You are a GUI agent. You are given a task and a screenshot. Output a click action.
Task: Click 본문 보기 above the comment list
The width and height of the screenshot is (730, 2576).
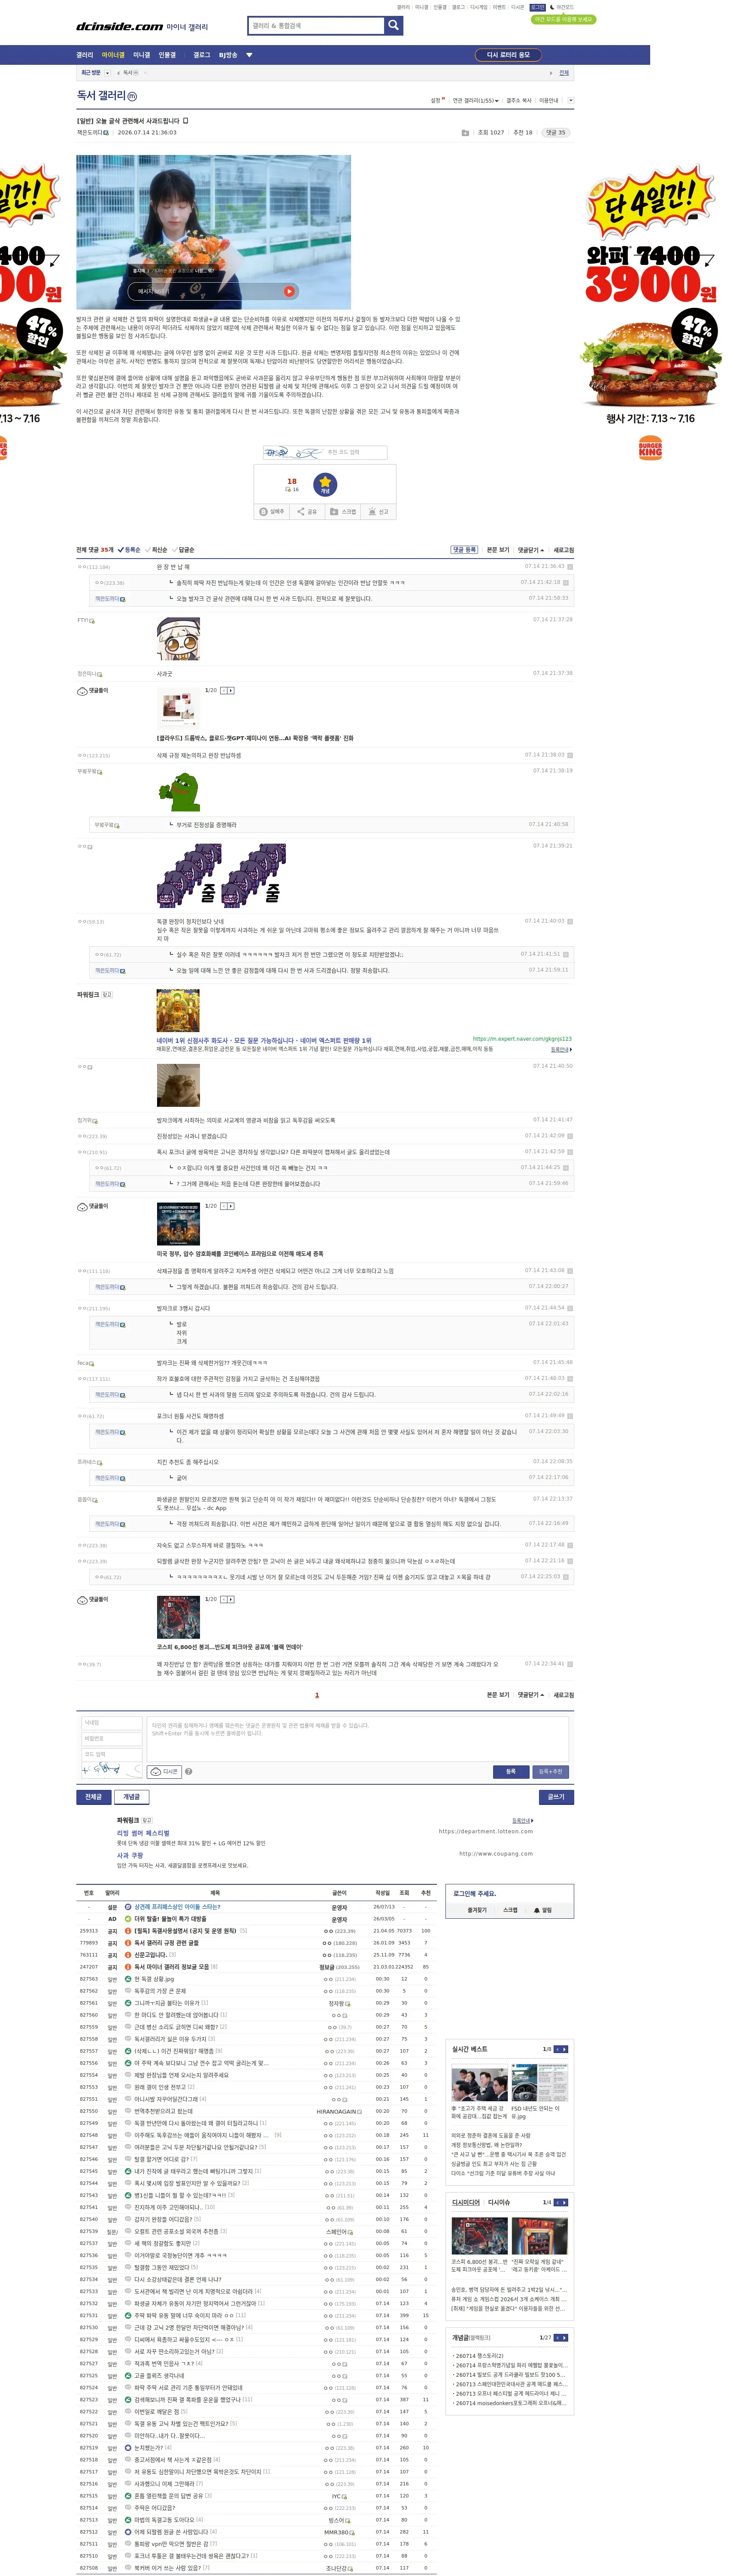point(498,549)
